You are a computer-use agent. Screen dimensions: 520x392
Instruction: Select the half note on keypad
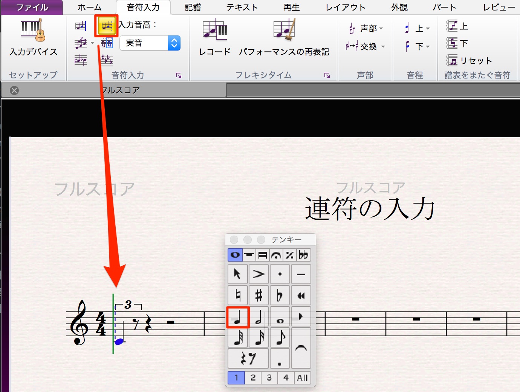point(259,316)
